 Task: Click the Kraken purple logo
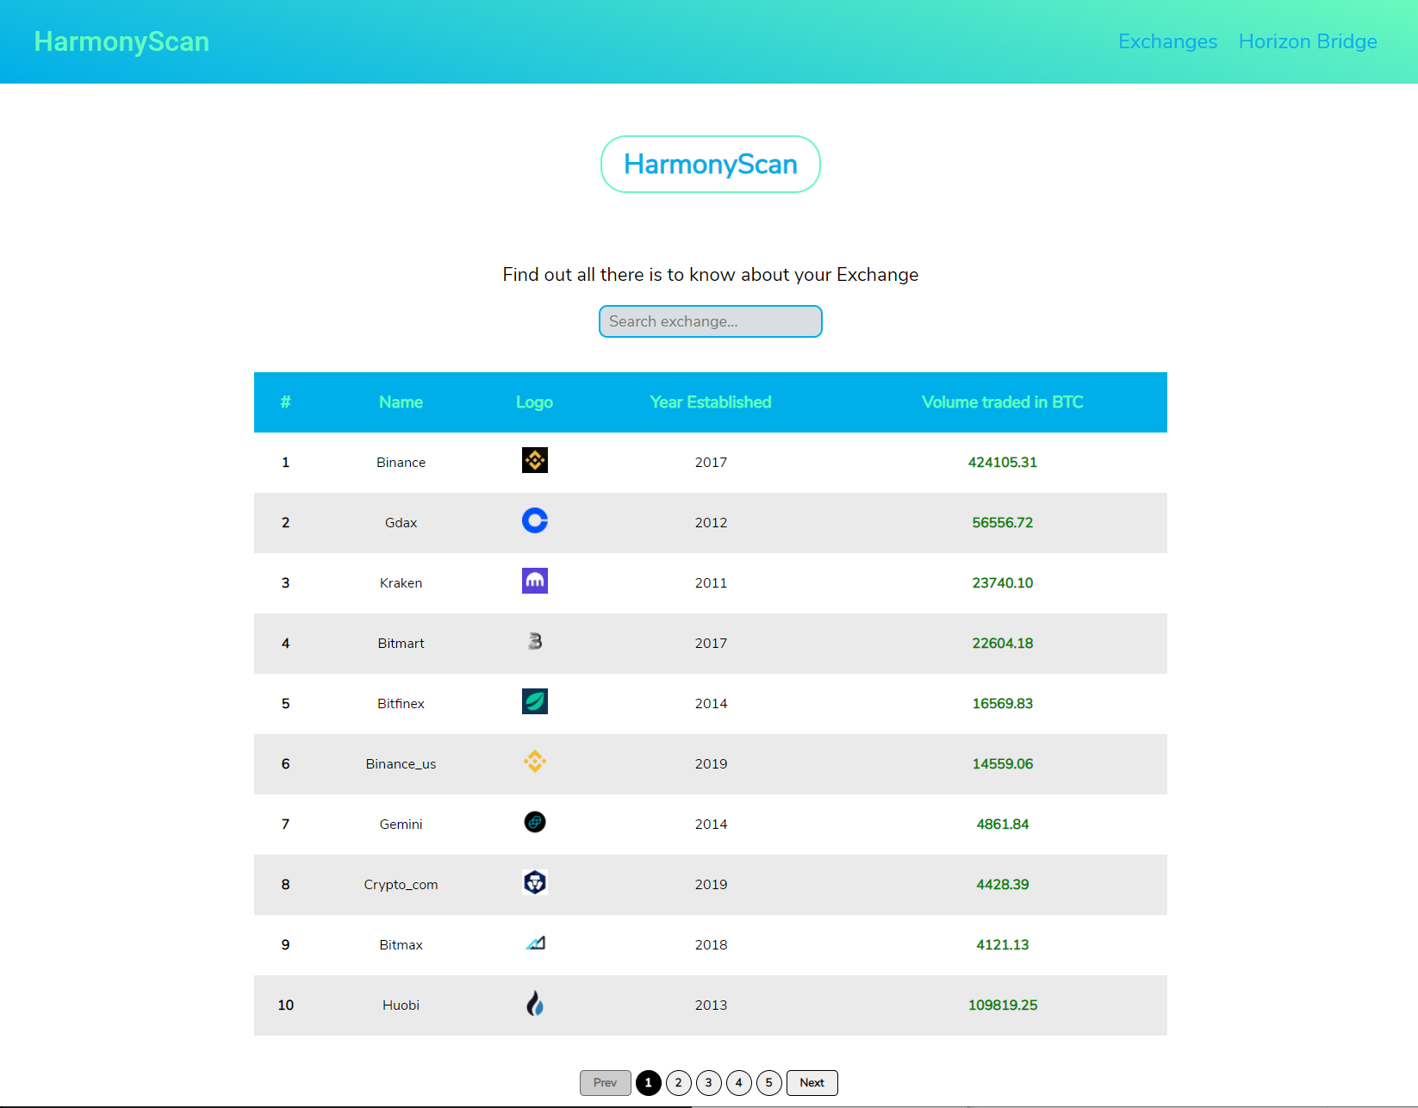[535, 581]
